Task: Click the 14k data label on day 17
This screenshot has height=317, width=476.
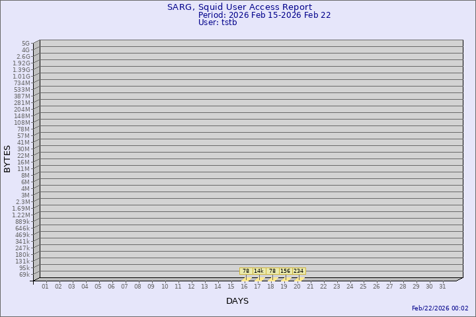Action: click(x=258, y=271)
